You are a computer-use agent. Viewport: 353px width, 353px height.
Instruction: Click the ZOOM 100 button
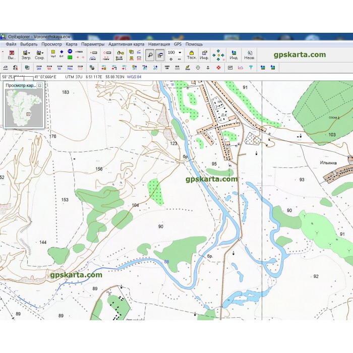(49, 67)
